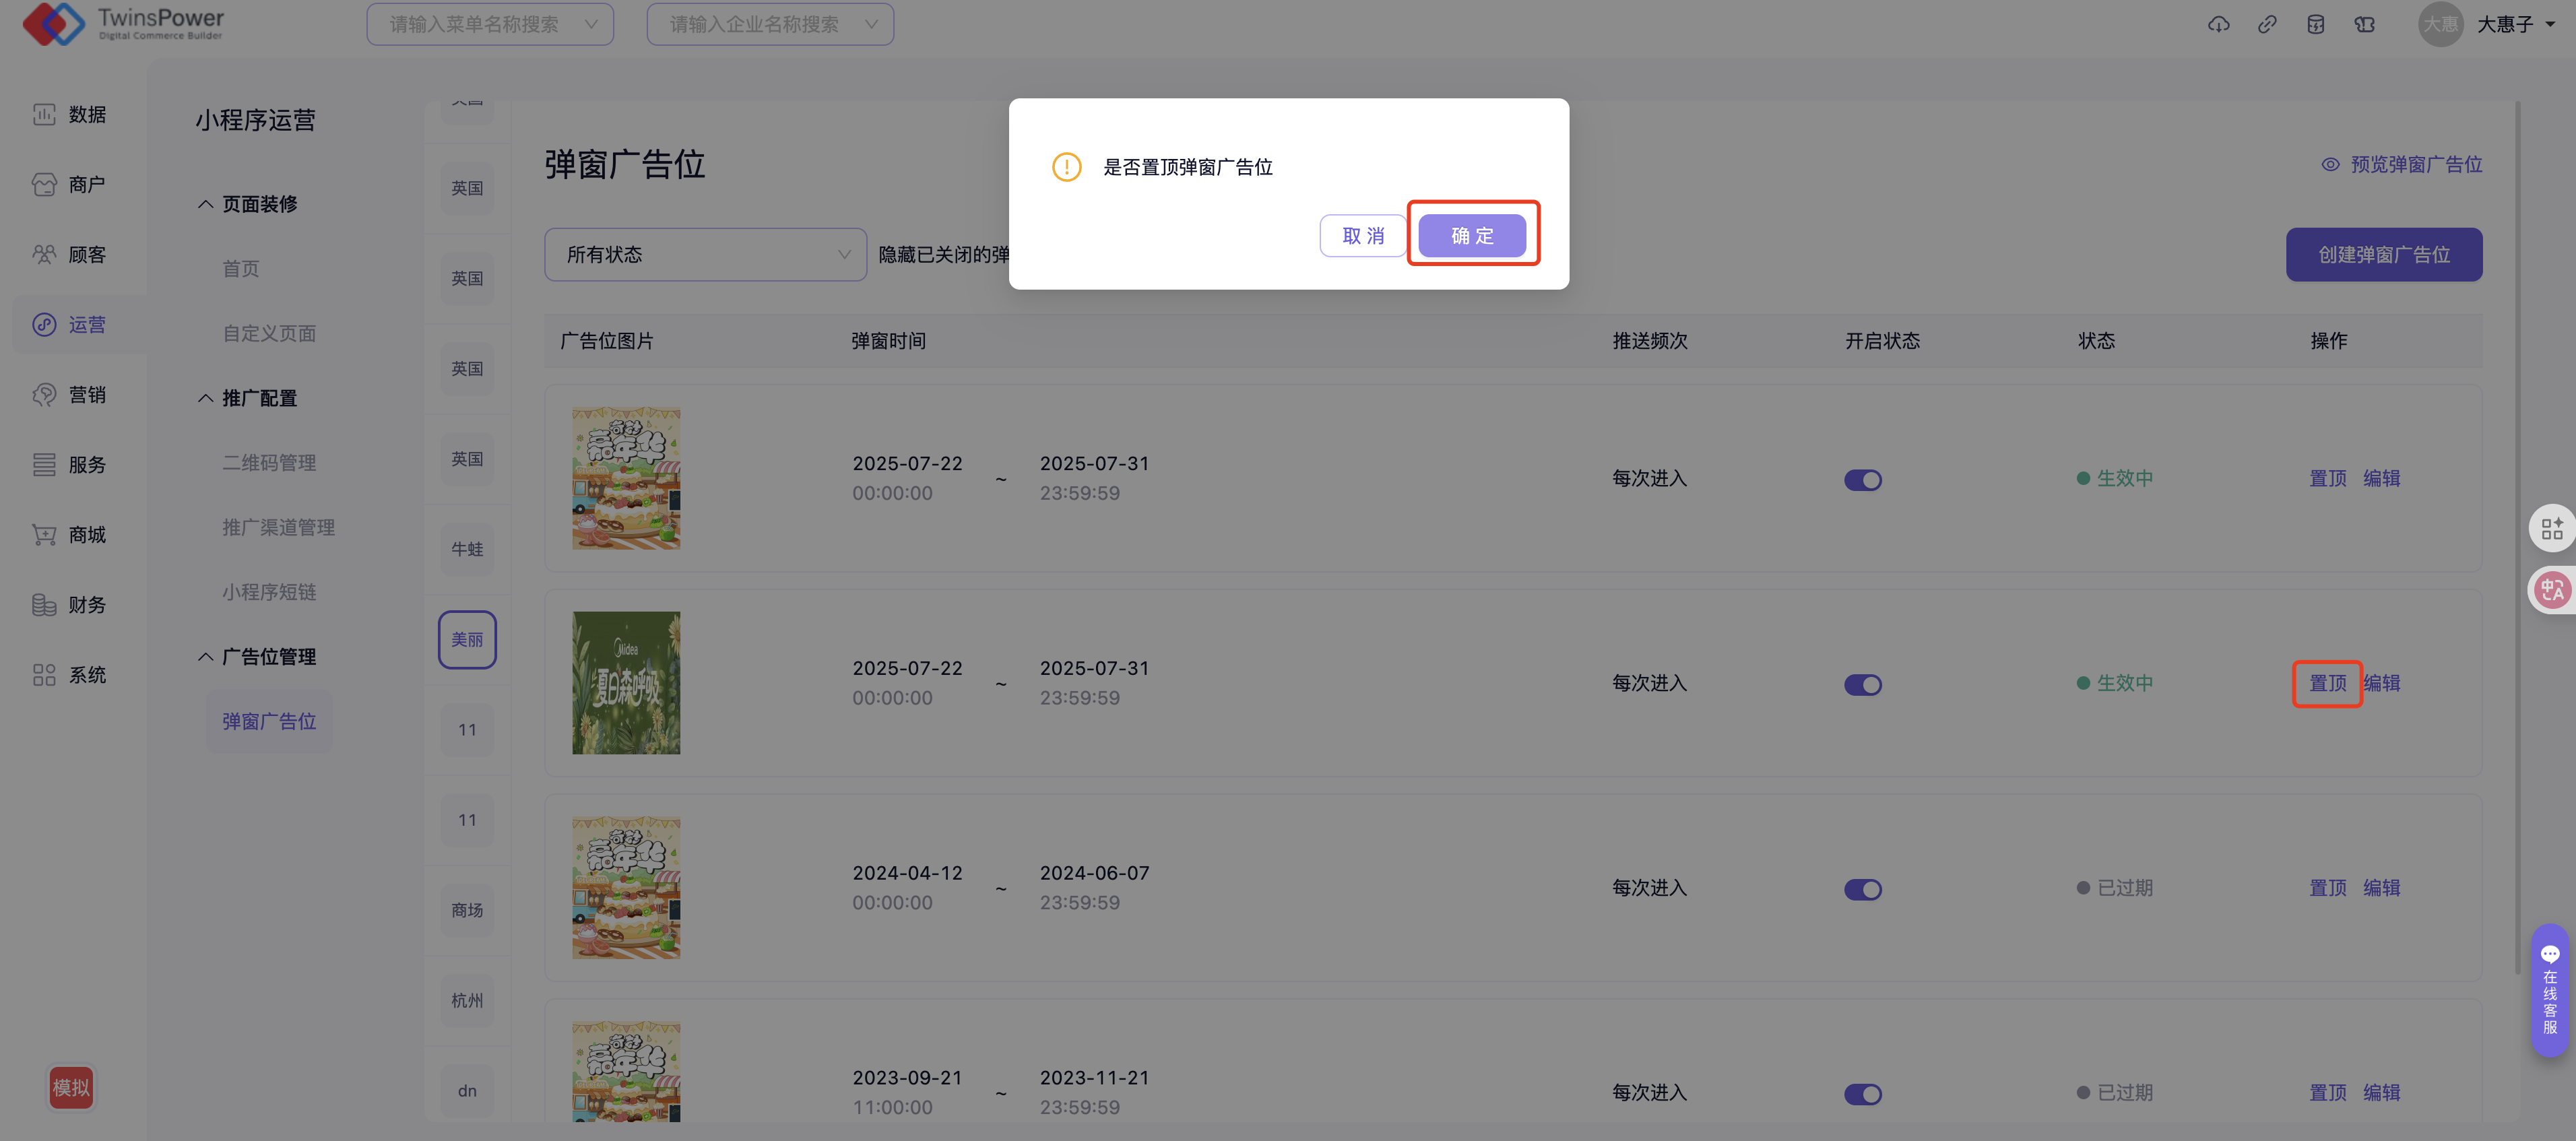
Task: Open the 数据 section in left sidebar
Action: click(70, 115)
